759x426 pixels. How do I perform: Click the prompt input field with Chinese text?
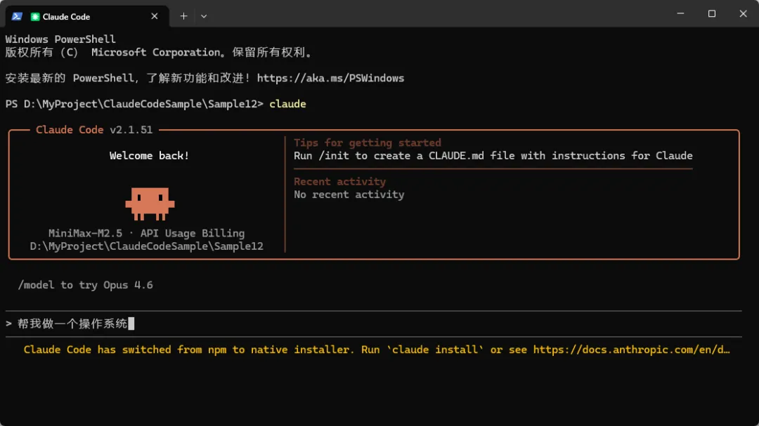373,324
